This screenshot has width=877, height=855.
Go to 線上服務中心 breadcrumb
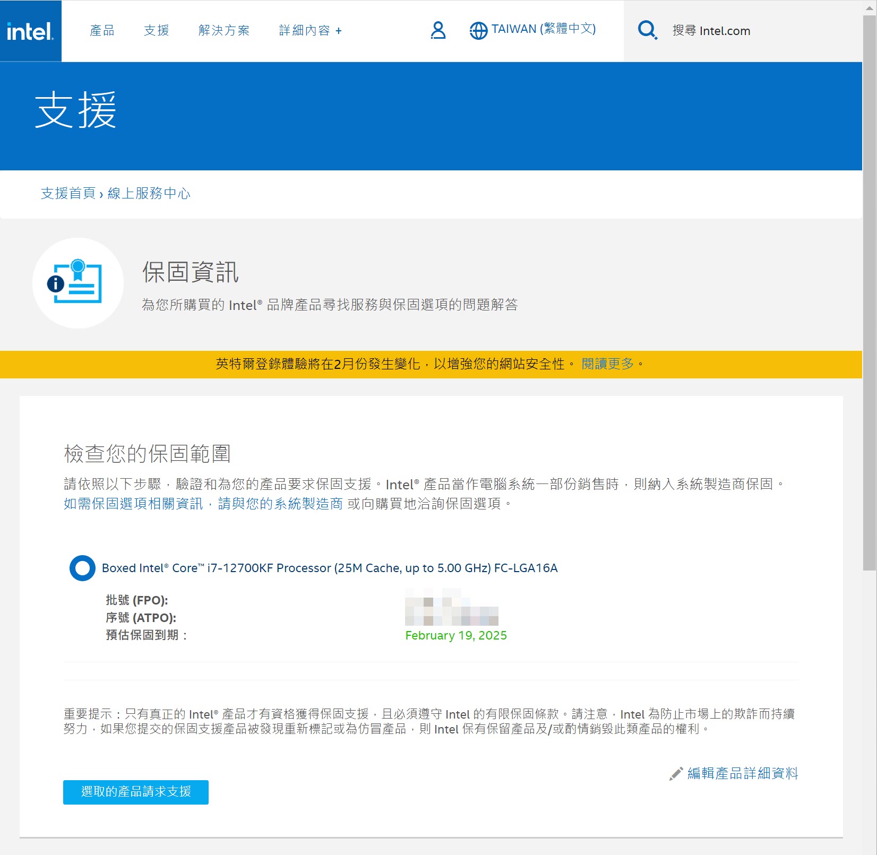149,193
